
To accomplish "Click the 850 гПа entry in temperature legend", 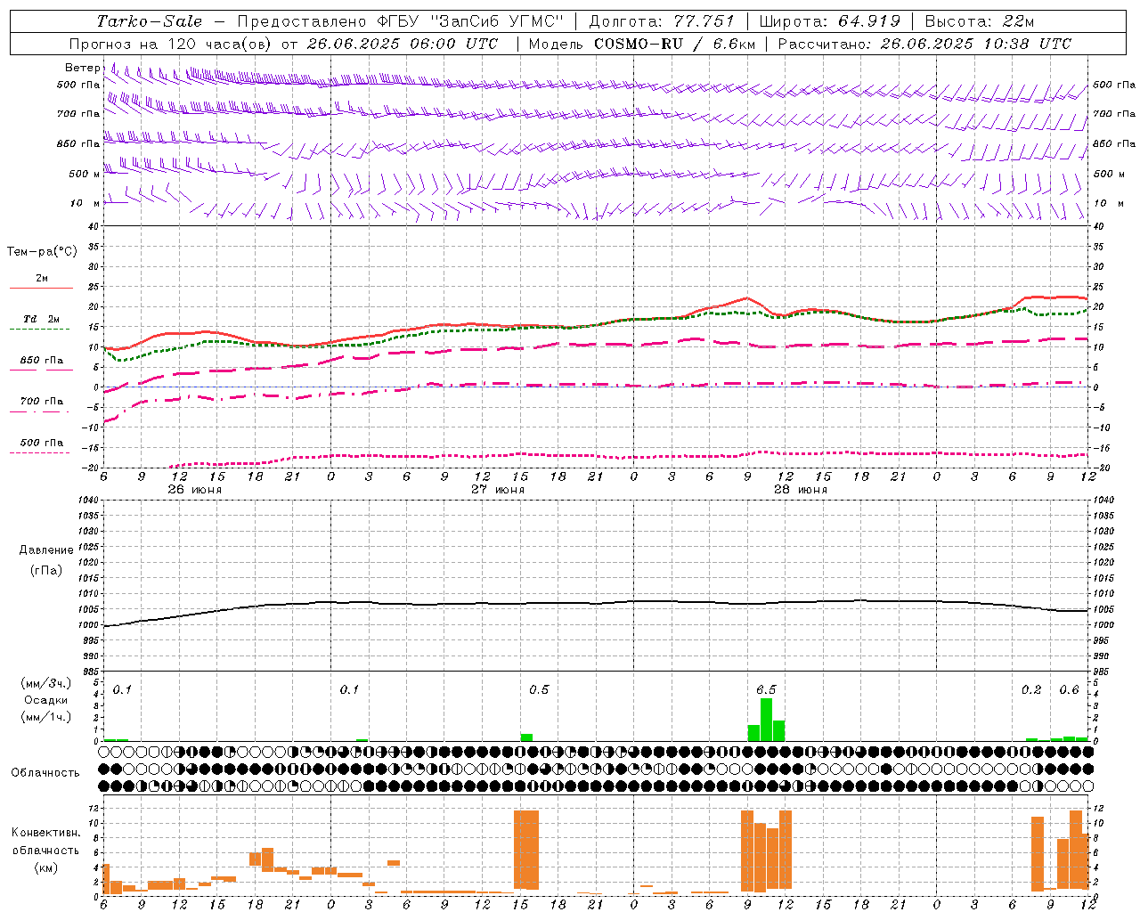I will (42, 361).
